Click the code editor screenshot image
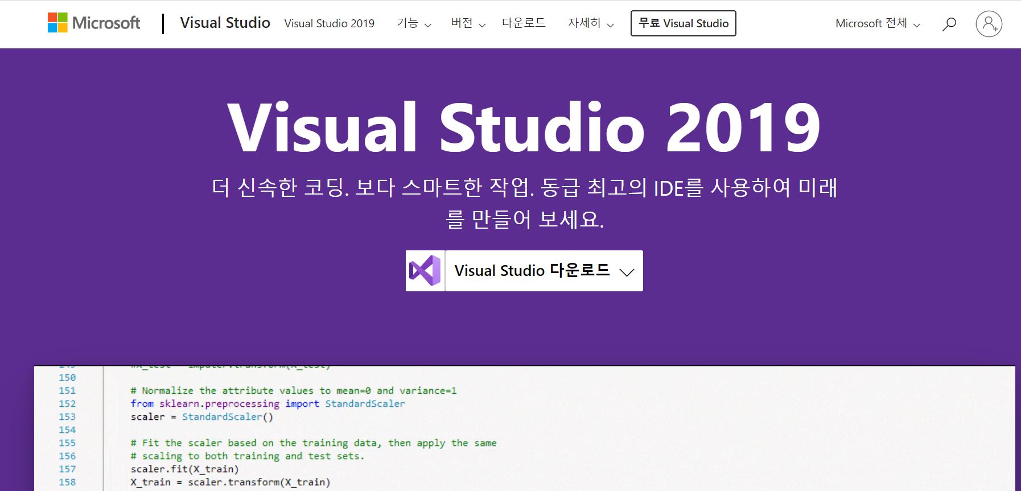1021x491 pixels. coord(524,428)
